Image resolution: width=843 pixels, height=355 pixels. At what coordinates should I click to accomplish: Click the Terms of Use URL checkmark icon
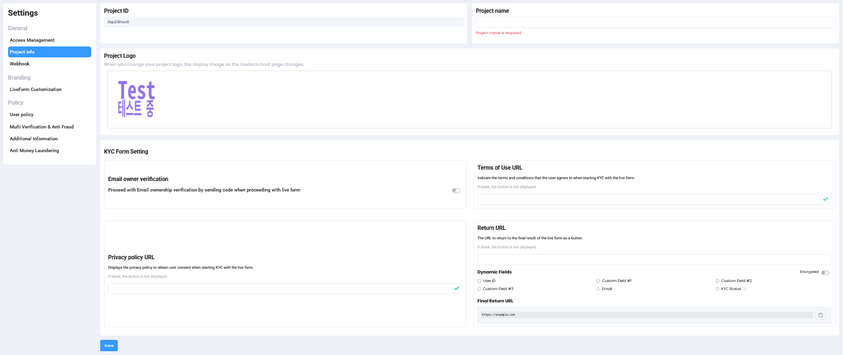point(825,199)
